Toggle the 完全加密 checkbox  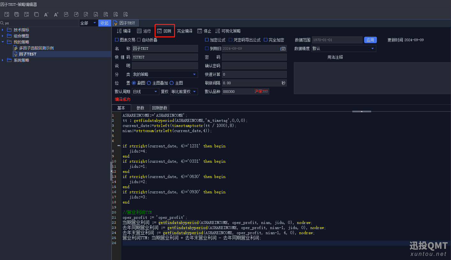point(265,40)
